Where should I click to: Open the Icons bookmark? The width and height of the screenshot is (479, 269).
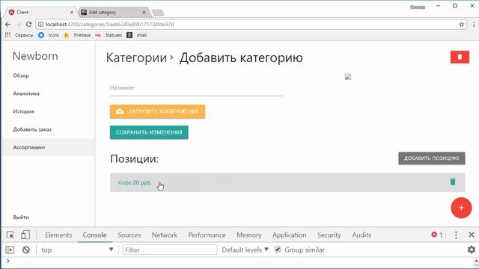[49, 35]
